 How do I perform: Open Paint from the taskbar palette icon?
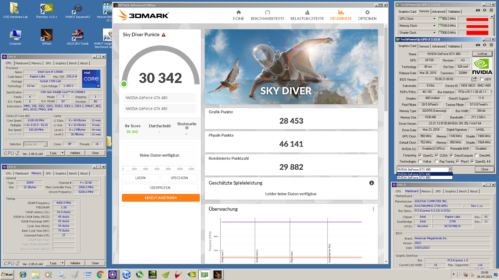click(74, 275)
